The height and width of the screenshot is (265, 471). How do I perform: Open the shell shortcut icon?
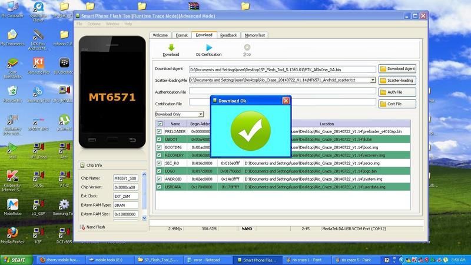coord(12,151)
